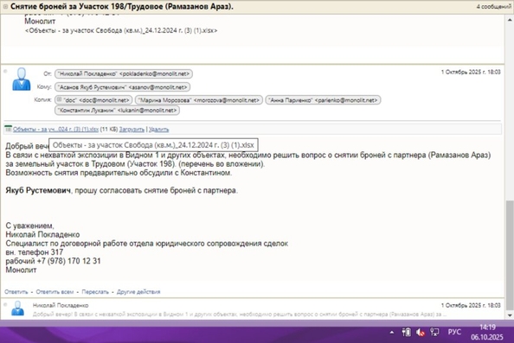Click the vertical scrollbar thumb
This screenshot has height=343, width=514.
pyautogui.click(x=510, y=255)
